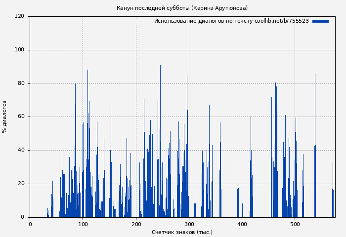The width and height of the screenshot is (346, 237).
Task: Click the y-axis tick label 100
Action: (x=19, y=50)
